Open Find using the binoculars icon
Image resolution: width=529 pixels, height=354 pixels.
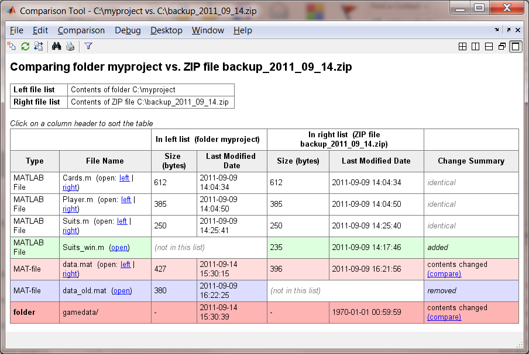click(x=57, y=46)
